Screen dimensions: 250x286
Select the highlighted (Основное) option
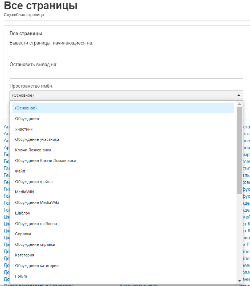123,108
